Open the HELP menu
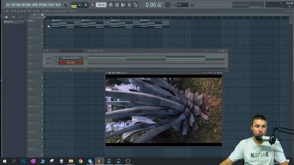The image size is (294, 165). click(58, 5)
